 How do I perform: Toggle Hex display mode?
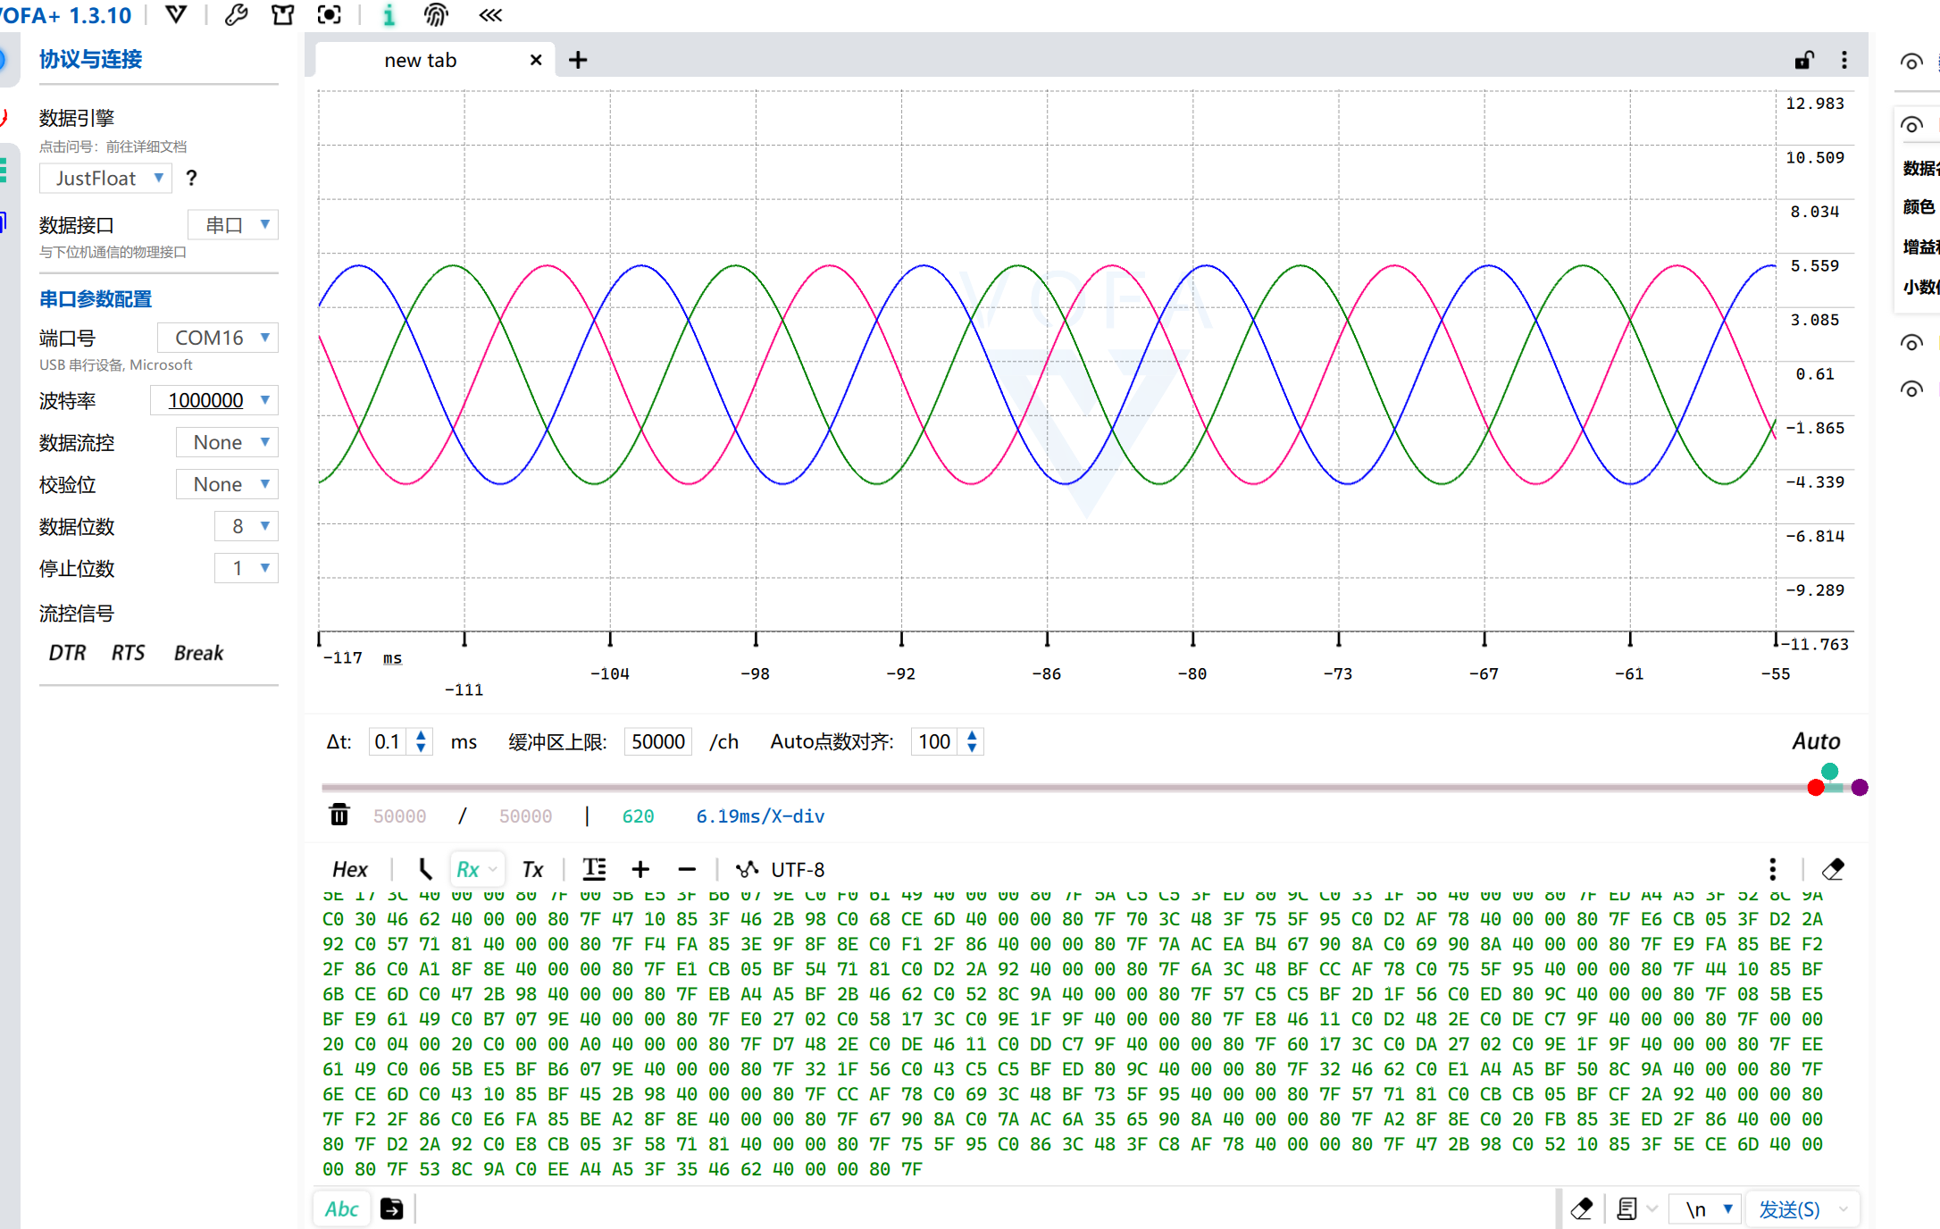coord(349,869)
